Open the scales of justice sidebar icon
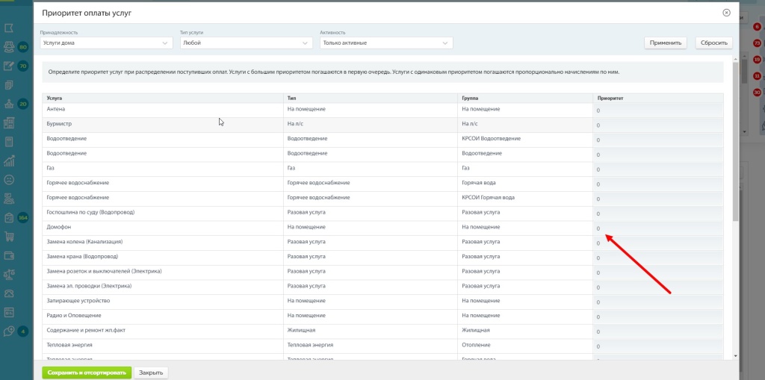Screen dimensions: 765x380 (8, 274)
